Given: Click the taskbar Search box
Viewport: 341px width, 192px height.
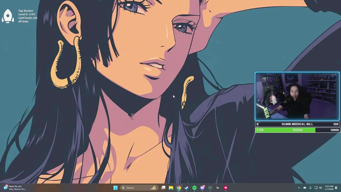Looking at the screenshot, I should point(139,188).
